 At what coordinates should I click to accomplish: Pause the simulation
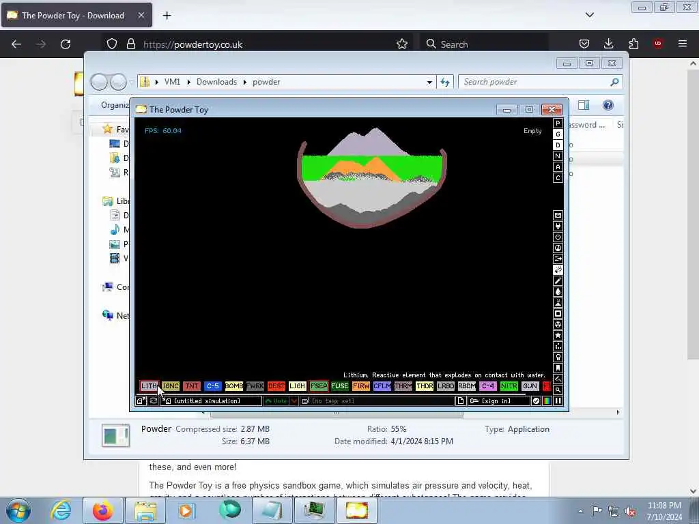[x=558, y=401]
